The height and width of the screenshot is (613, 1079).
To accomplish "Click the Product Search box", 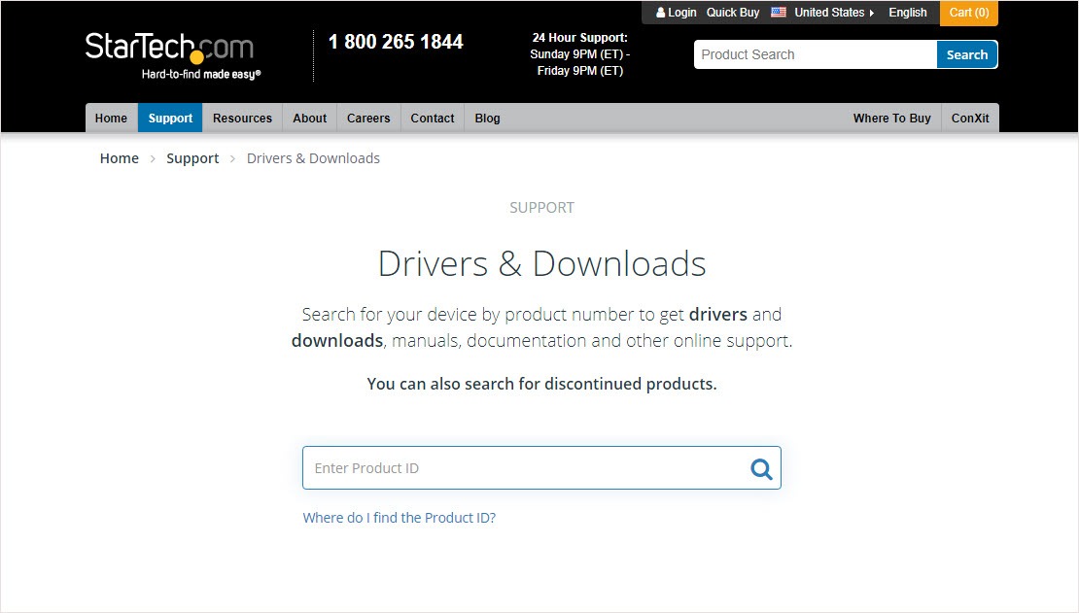I will point(815,54).
